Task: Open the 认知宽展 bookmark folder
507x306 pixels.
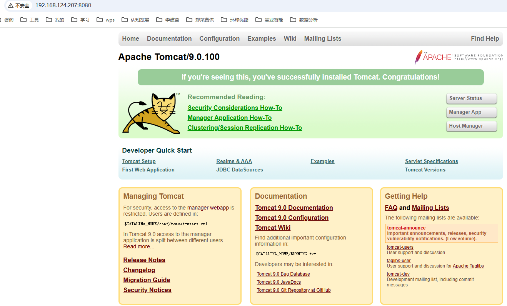Action: tap(135, 20)
